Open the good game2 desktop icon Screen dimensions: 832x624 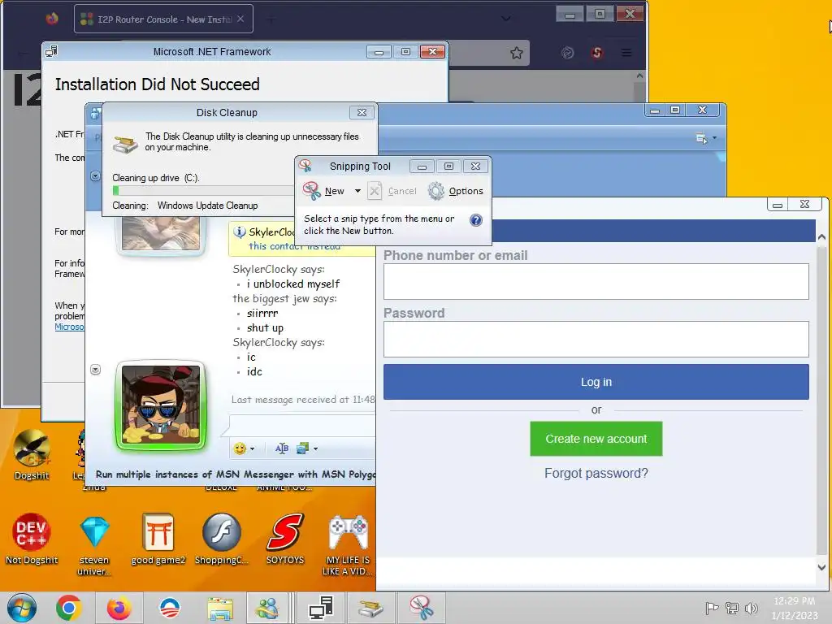coord(158,538)
